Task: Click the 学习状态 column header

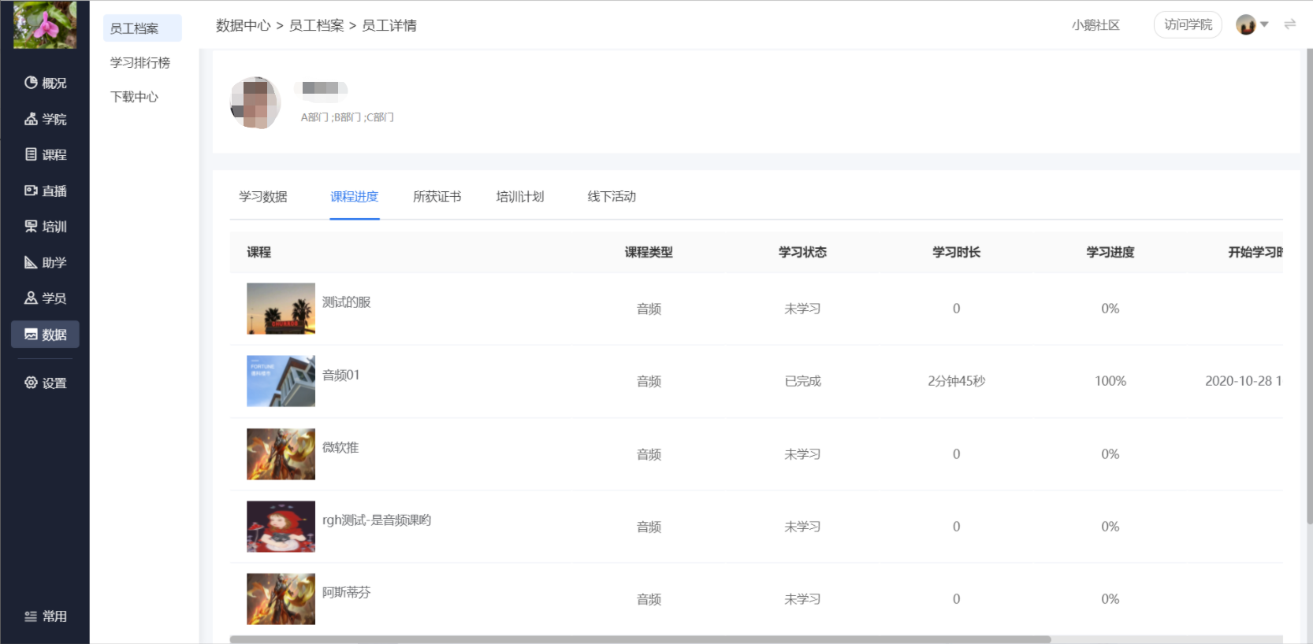Action: click(x=802, y=252)
